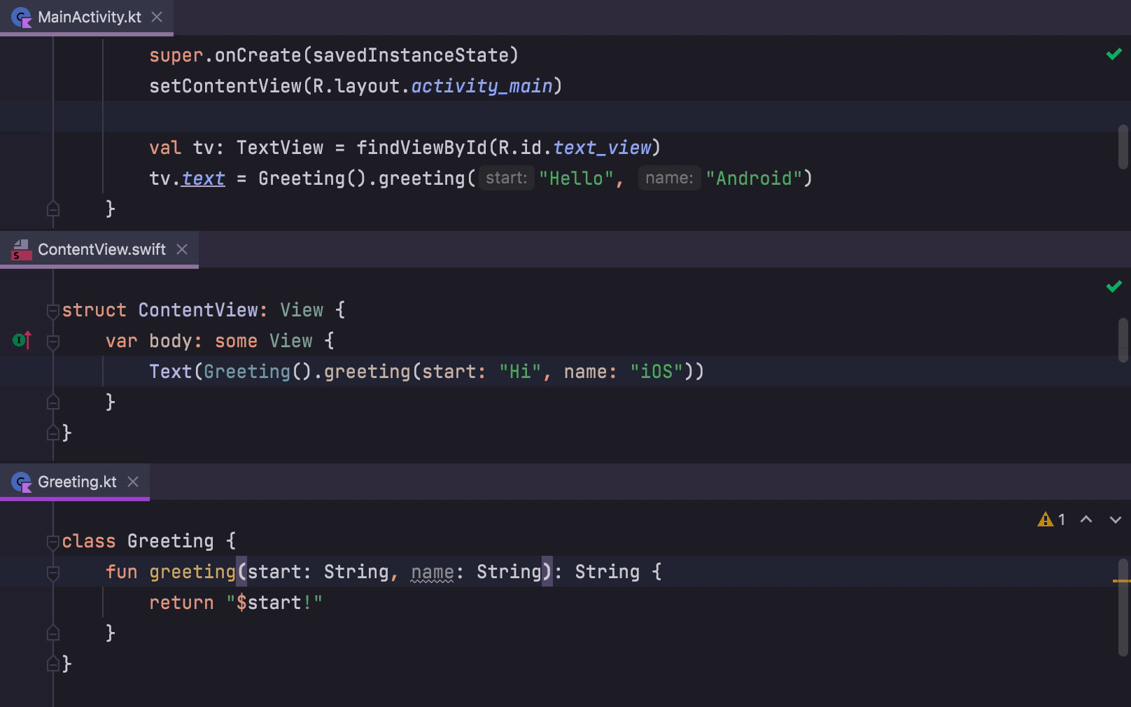Click the yellow warning stripe mark in Greeting.kt

pyautogui.click(x=1121, y=581)
